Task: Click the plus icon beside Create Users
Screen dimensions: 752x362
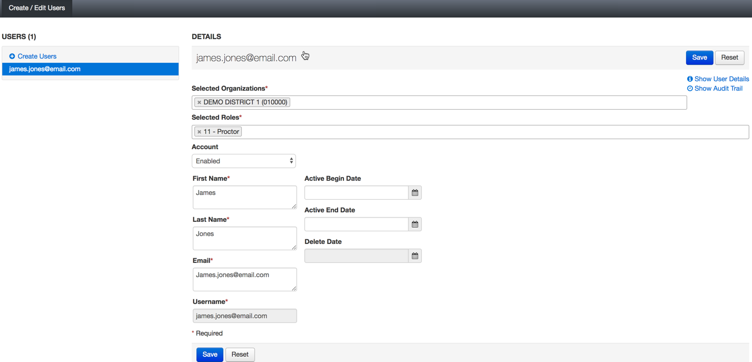Action: [x=12, y=56]
